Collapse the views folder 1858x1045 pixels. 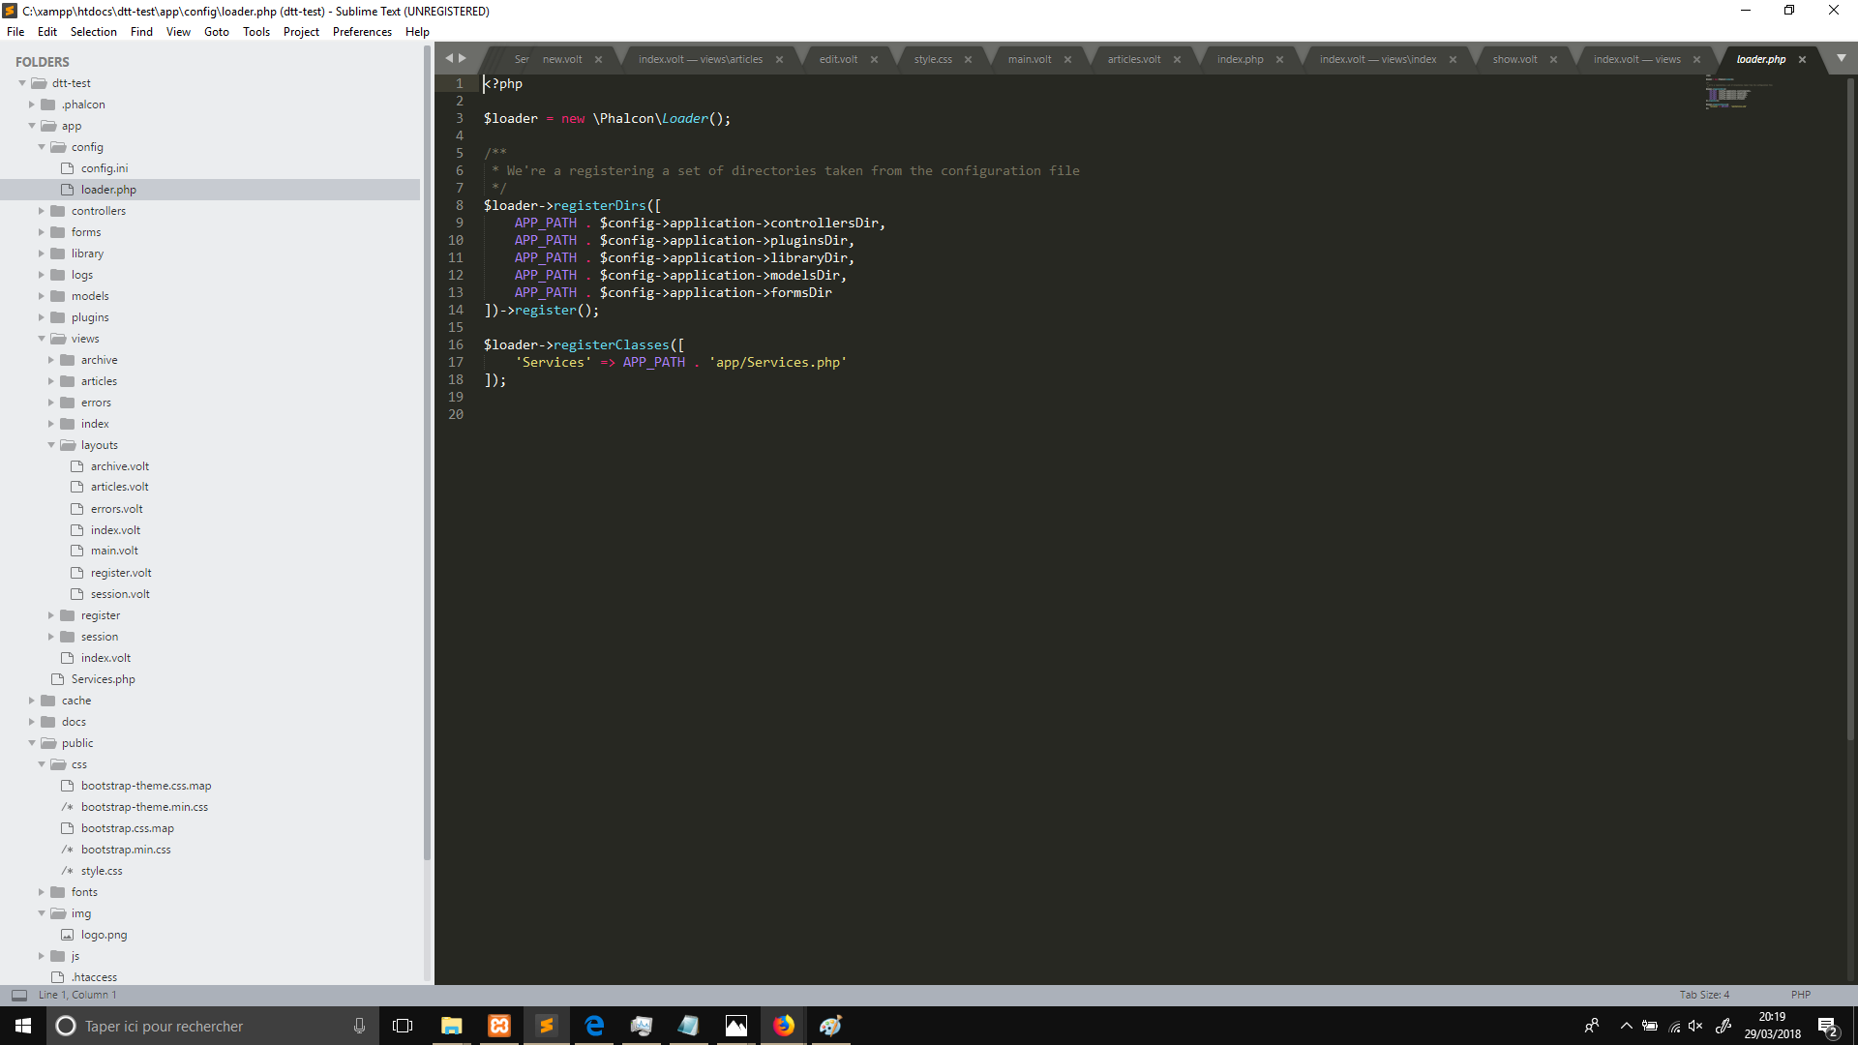tap(42, 339)
